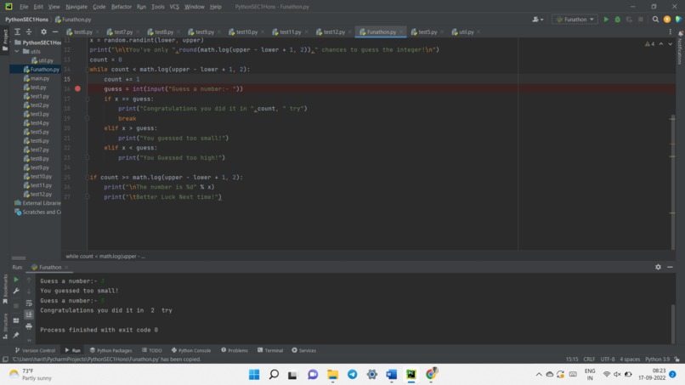
Task: Run with coverage icon in toolbar
Action: pyautogui.click(x=629, y=20)
